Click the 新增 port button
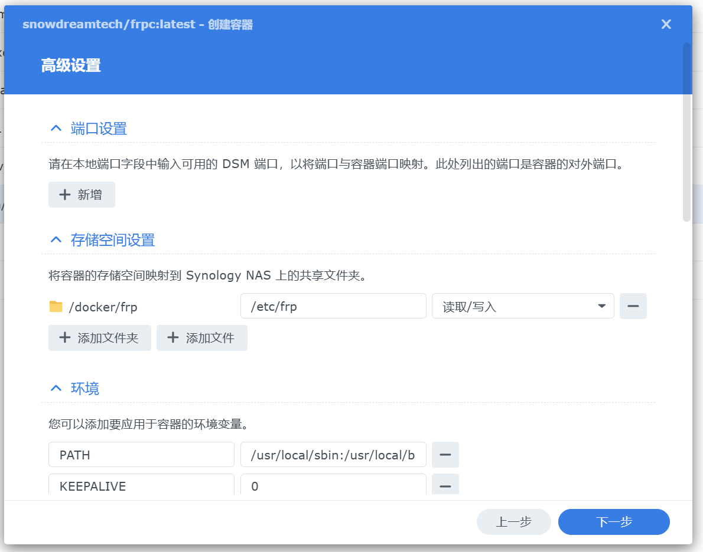This screenshot has height=552, width=703. click(82, 195)
